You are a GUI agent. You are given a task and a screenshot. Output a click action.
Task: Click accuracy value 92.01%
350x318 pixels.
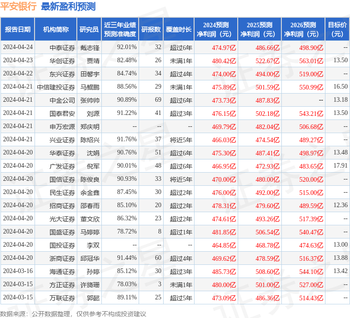pyautogui.click(x=127, y=47)
